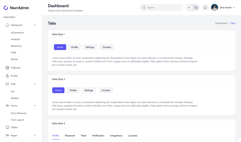The width and height of the screenshot is (241, 142).
Task: Expand the Pages submenu chevron
Action: (x=35, y=135)
